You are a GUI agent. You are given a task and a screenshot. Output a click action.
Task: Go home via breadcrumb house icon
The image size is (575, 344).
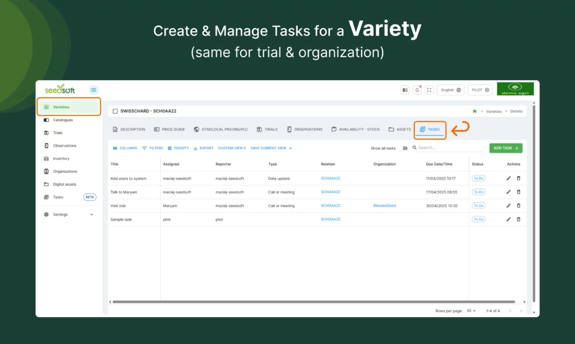pos(474,111)
